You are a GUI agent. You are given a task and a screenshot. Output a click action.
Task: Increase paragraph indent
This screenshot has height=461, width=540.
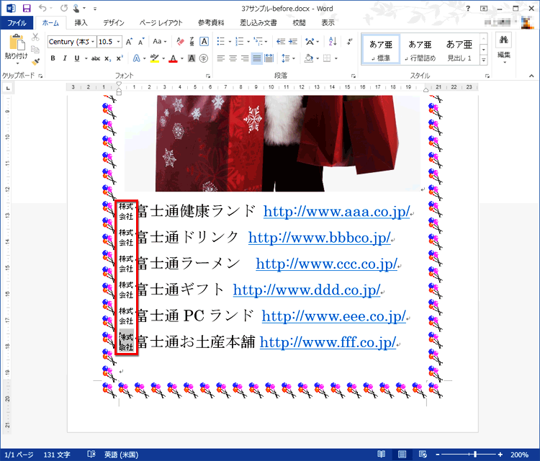point(293,42)
